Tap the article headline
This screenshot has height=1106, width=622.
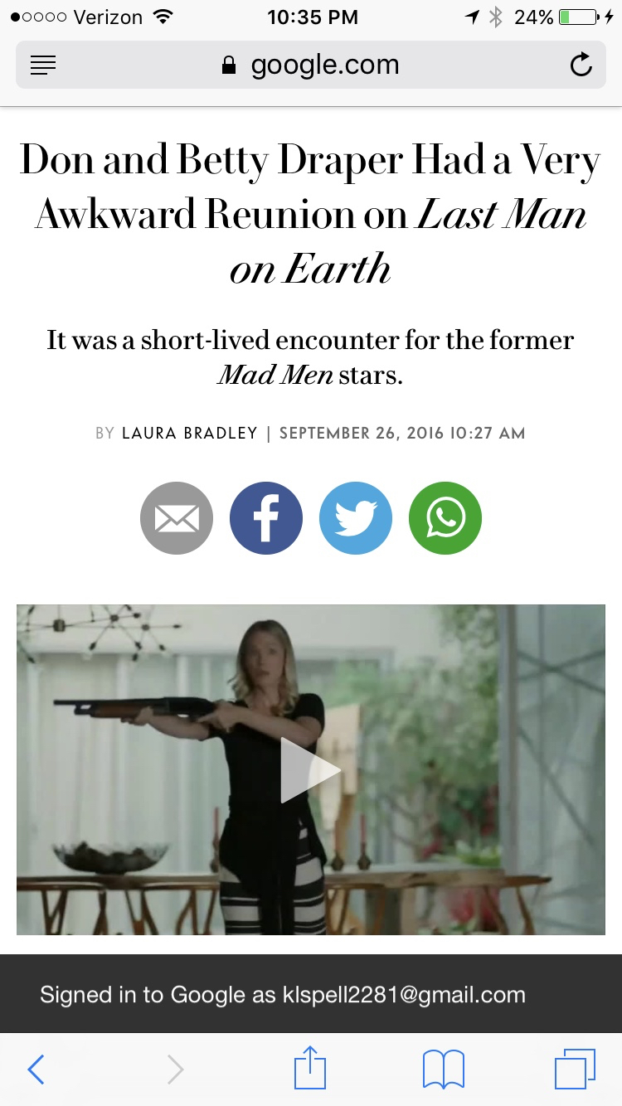pyautogui.click(x=311, y=214)
